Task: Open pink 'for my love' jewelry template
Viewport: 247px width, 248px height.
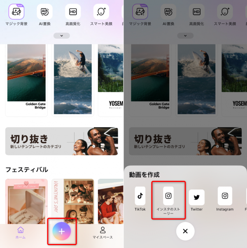Action: tap(26, 201)
